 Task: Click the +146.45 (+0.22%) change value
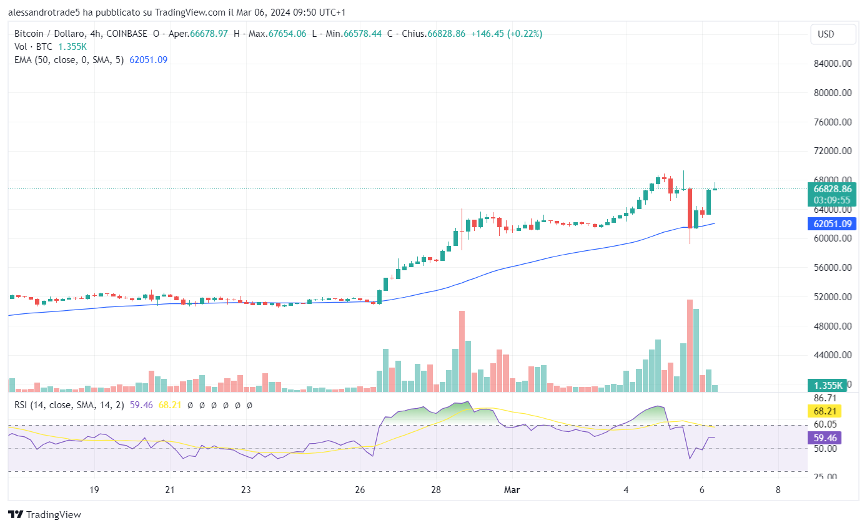click(507, 34)
